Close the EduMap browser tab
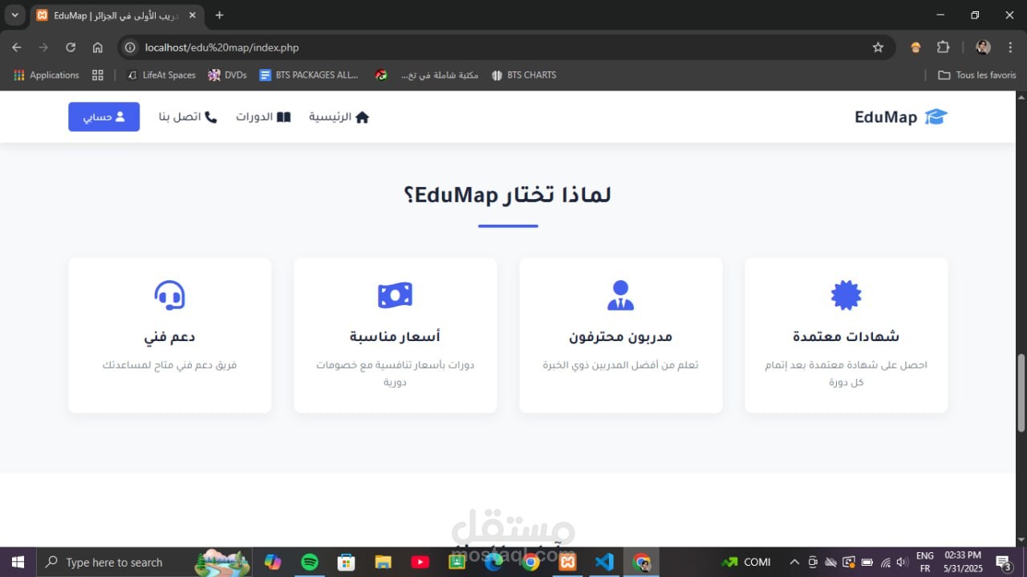1027x577 pixels. (x=192, y=15)
